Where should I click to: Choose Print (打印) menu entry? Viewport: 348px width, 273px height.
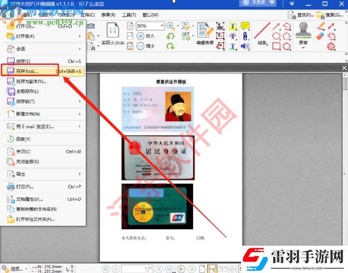[43, 187]
